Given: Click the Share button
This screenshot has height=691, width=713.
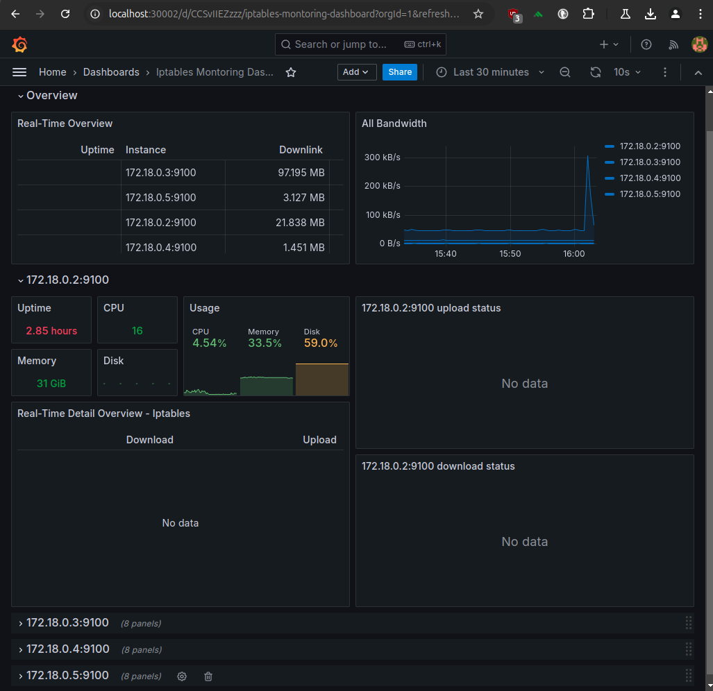Looking at the screenshot, I should click(x=400, y=72).
